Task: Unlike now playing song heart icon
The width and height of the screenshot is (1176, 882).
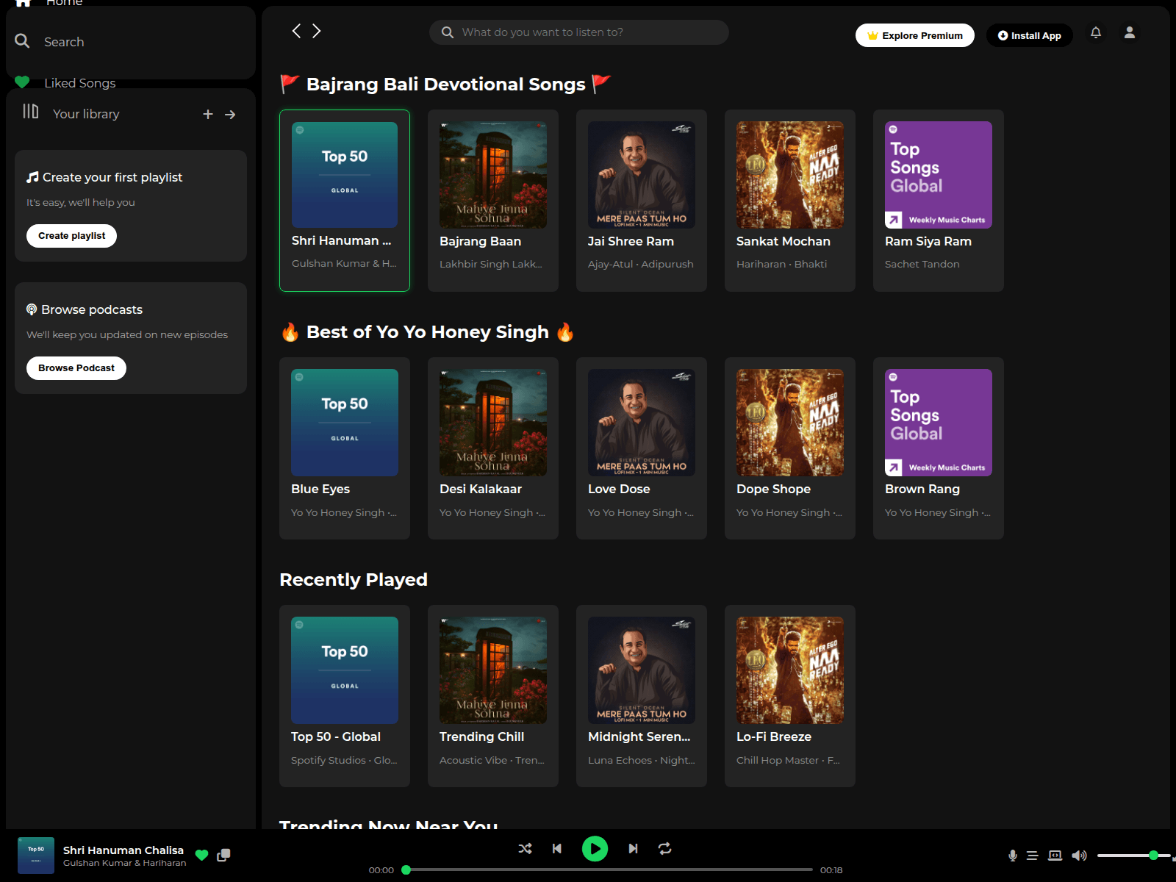Action: coord(201,855)
